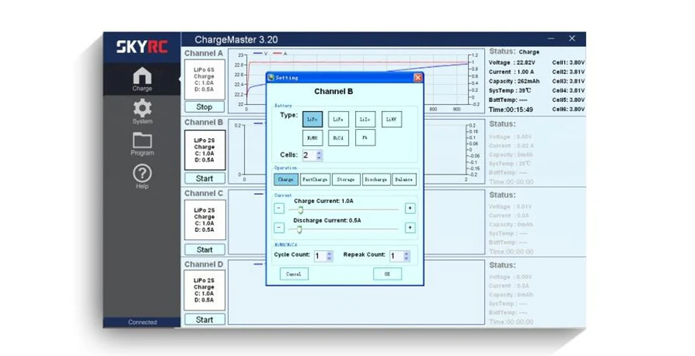Screen dimensions: 695x356
Task: Choose the Balance operation
Action: coord(404,180)
